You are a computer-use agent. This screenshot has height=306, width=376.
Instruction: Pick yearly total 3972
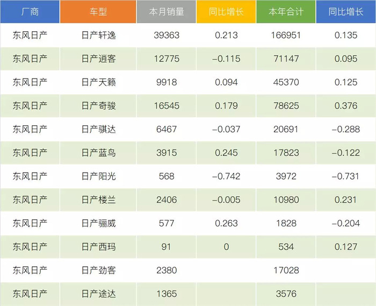click(286, 176)
